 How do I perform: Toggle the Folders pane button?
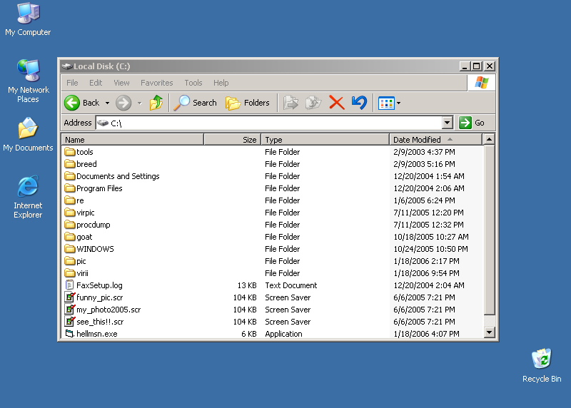click(x=248, y=103)
